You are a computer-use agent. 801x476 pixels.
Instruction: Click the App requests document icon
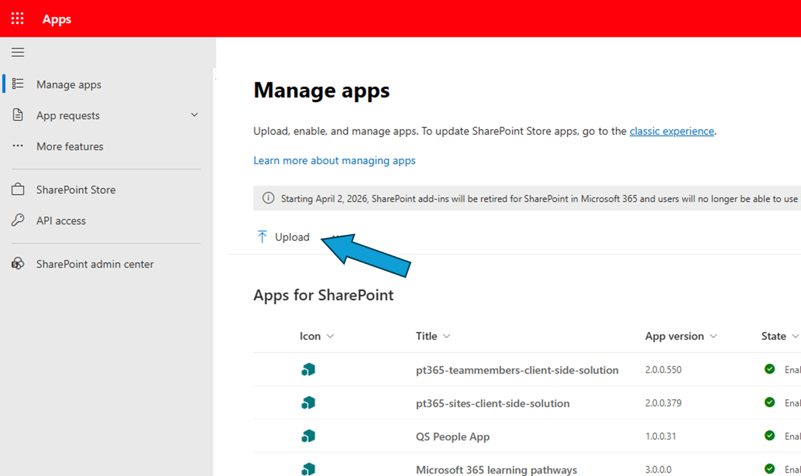pyautogui.click(x=18, y=115)
